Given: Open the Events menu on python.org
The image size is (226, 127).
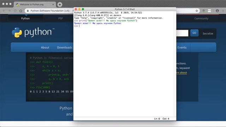Looking at the screenshot, I should click(x=182, y=47).
